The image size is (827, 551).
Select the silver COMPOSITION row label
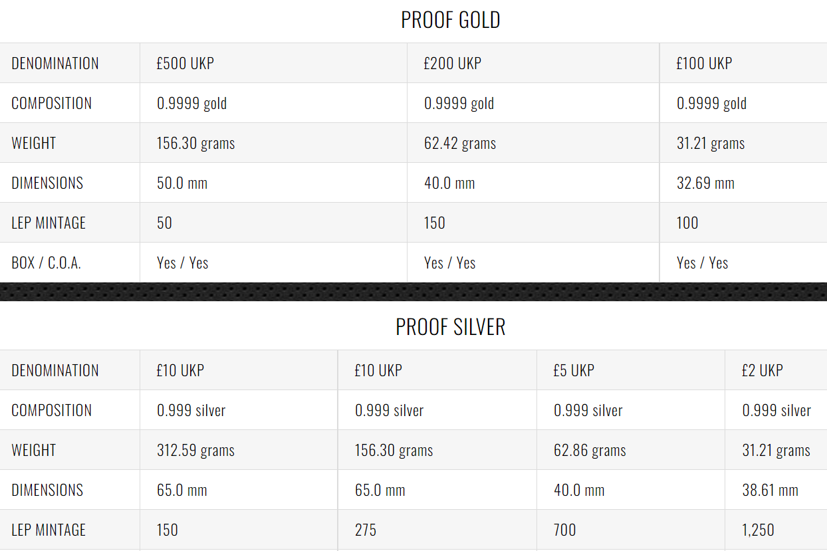[51, 411]
